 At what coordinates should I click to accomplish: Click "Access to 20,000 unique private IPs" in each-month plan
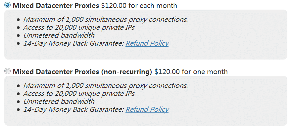(79, 27)
